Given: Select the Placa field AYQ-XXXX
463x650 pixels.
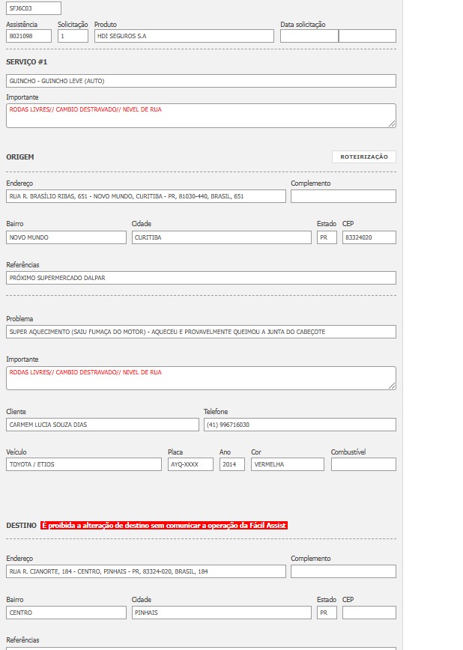Looking at the screenshot, I should 190,464.
